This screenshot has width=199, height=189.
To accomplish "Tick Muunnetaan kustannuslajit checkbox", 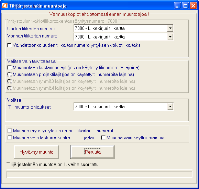I will coord(9,68).
